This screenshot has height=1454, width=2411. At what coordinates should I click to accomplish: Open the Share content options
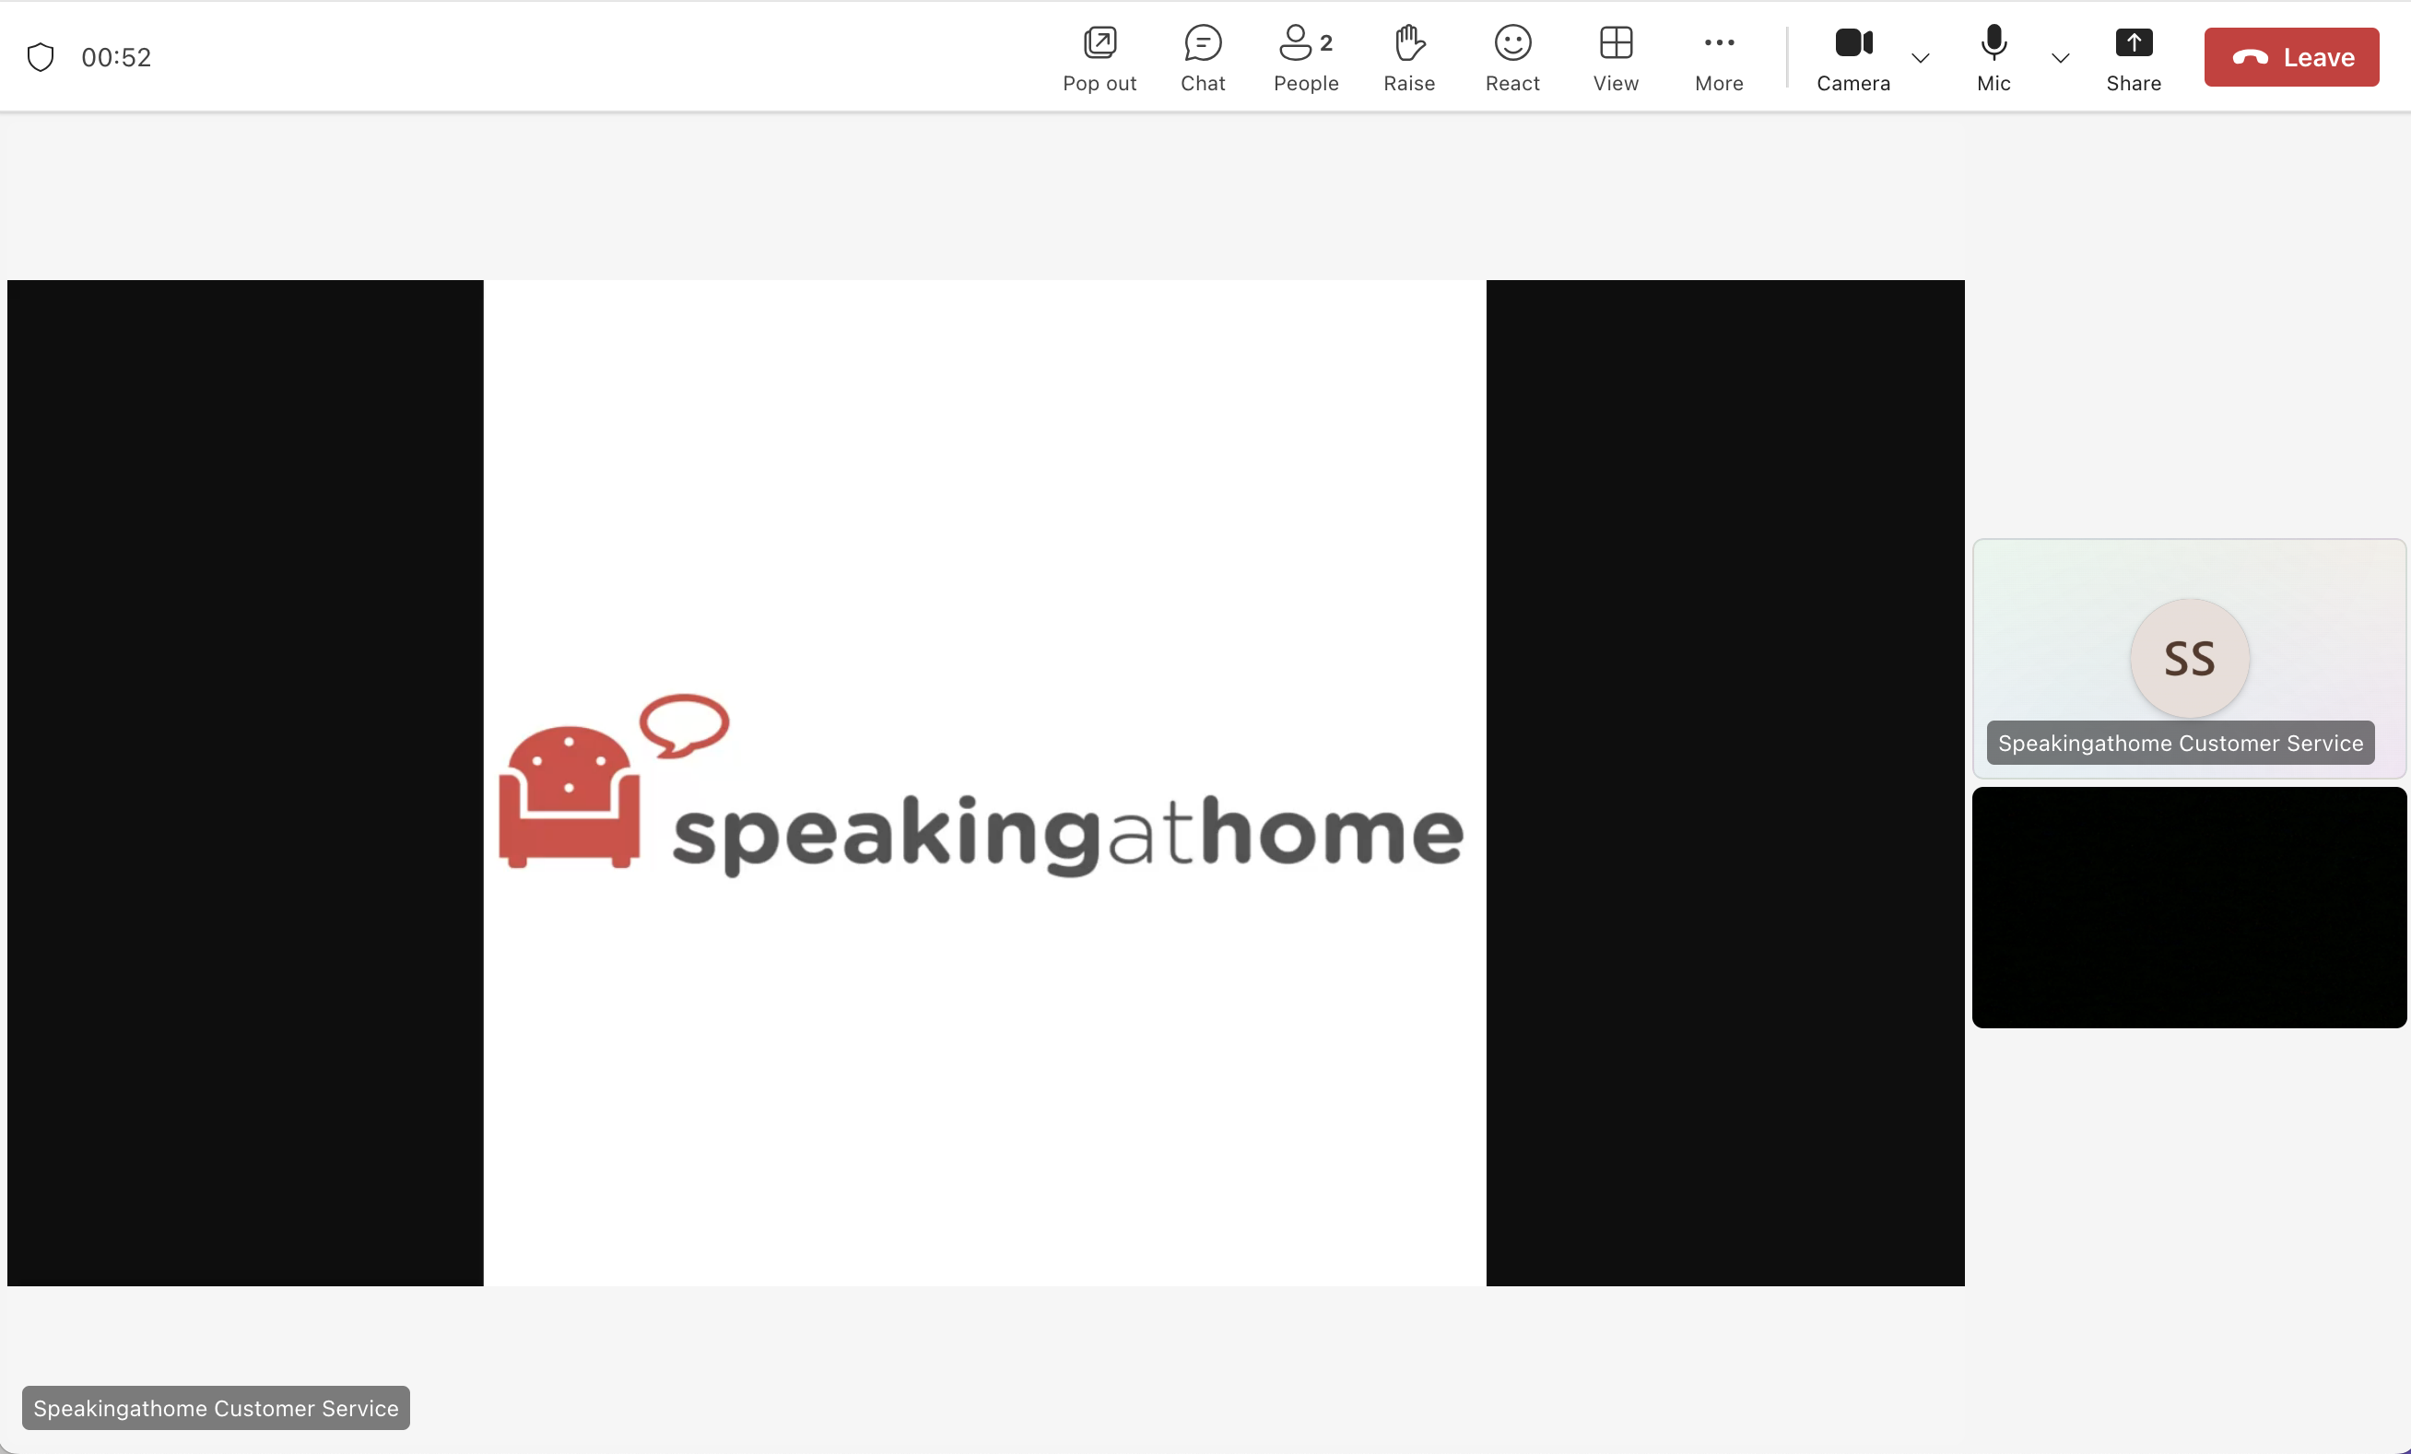(x=2135, y=57)
